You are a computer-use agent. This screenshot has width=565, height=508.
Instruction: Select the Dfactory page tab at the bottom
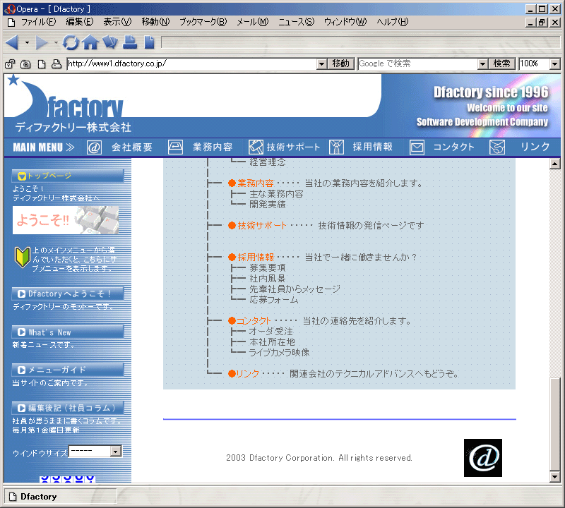(x=60, y=497)
